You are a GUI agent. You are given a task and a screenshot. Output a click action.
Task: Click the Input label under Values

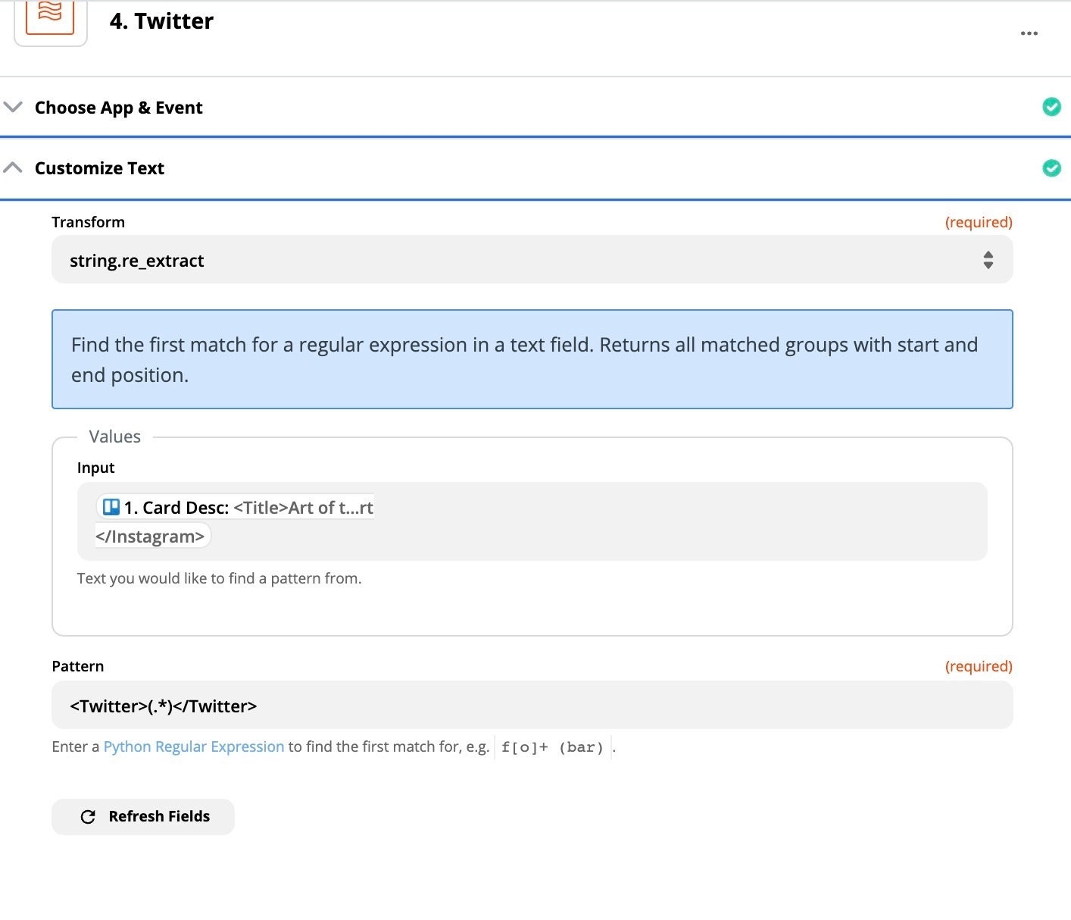tap(96, 468)
